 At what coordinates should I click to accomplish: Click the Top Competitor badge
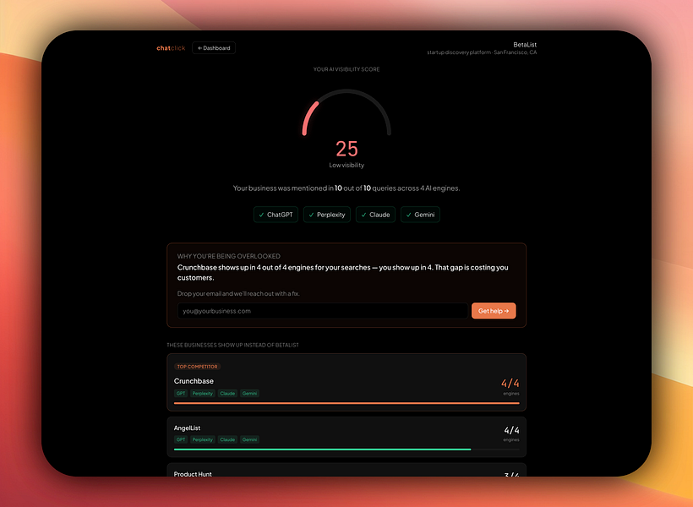(197, 367)
